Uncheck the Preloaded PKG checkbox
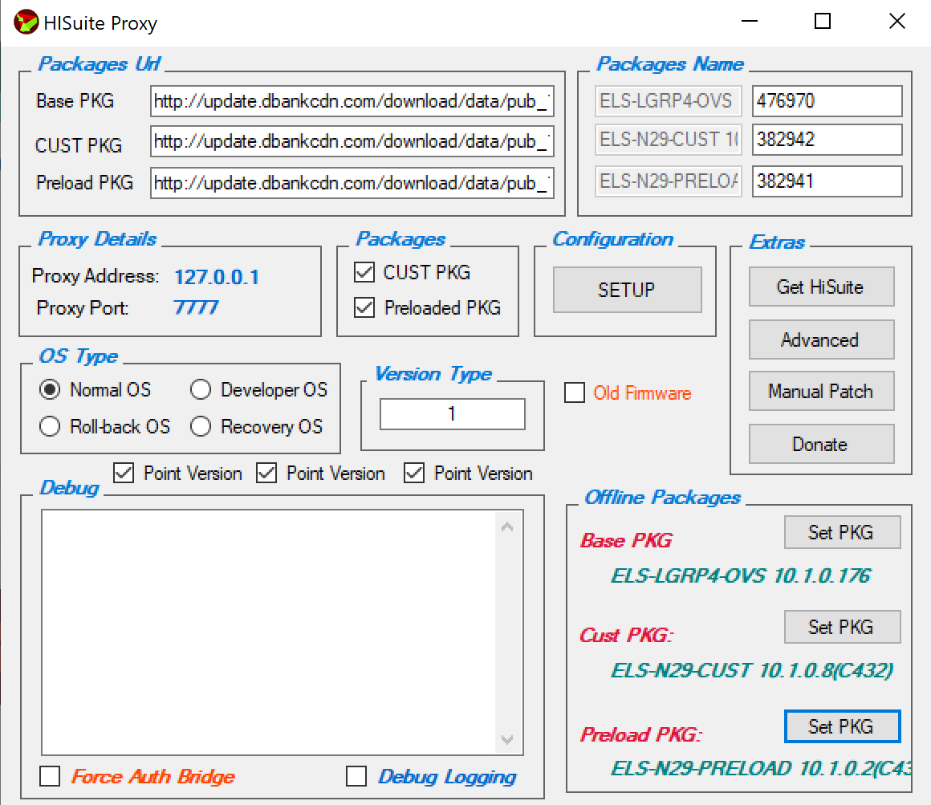The image size is (931, 805). tap(364, 307)
